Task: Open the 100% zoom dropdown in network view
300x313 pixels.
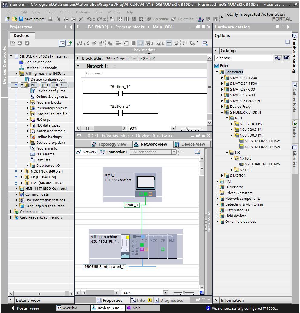Action: point(165,293)
